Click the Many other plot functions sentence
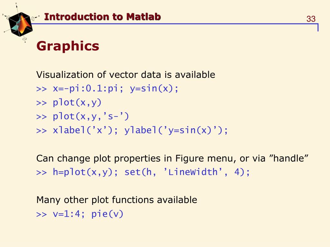330x247 pixels. [x=117, y=200]
